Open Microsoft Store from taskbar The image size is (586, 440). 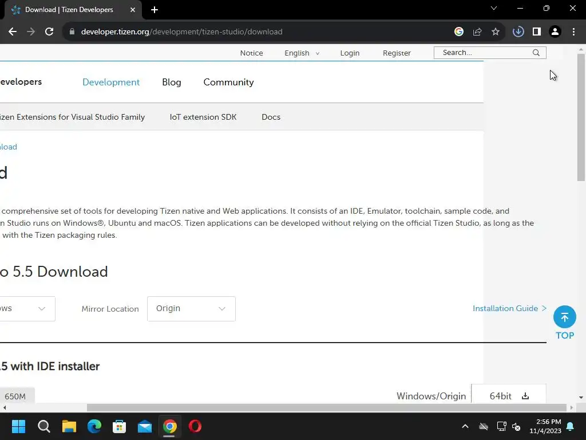119,426
